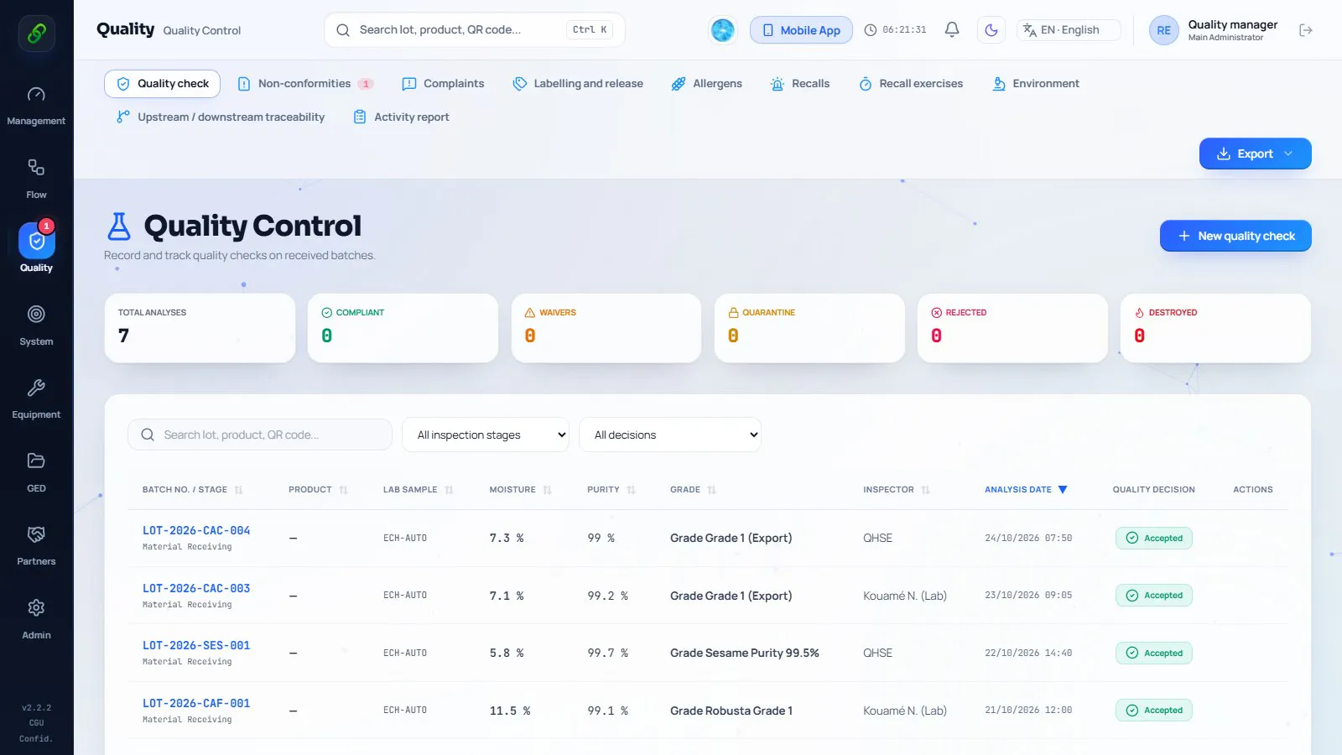Sort the table by Moisture column

coord(520,490)
